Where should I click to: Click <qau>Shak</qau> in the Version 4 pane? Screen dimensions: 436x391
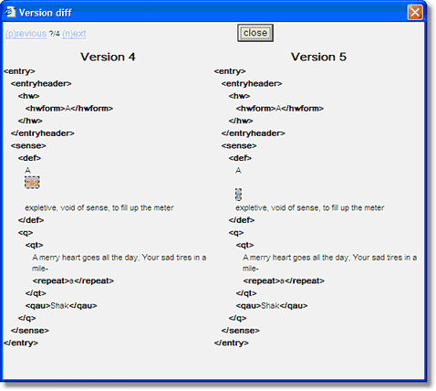pos(61,306)
